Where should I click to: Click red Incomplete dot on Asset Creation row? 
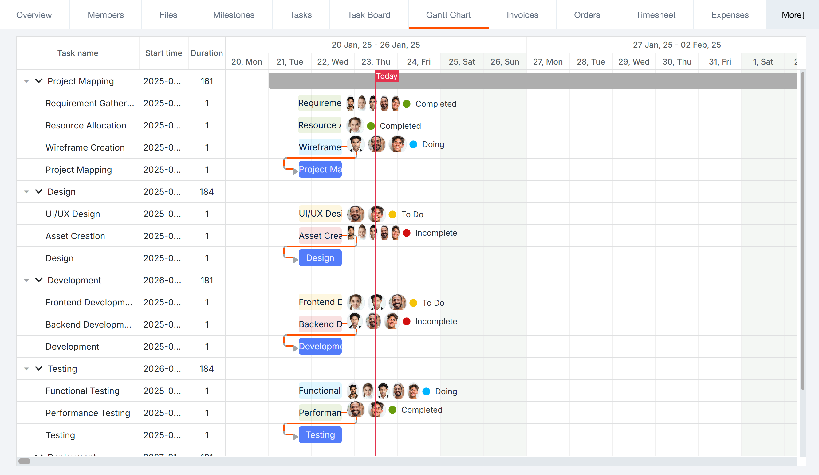click(406, 233)
